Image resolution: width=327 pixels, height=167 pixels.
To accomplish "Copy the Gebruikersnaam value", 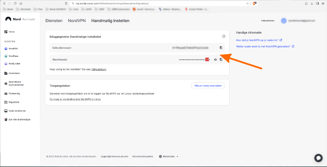I will 221,48.
